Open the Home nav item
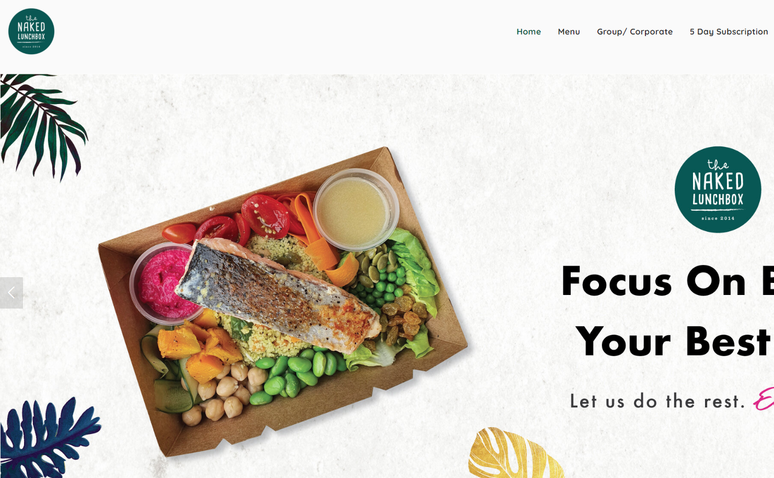Image resolution: width=774 pixels, height=478 pixels. (x=528, y=31)
